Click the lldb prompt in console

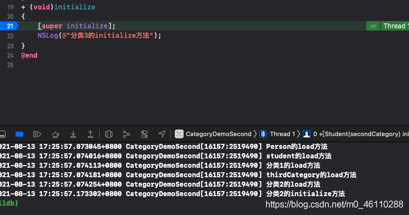(x=9, y=203)
